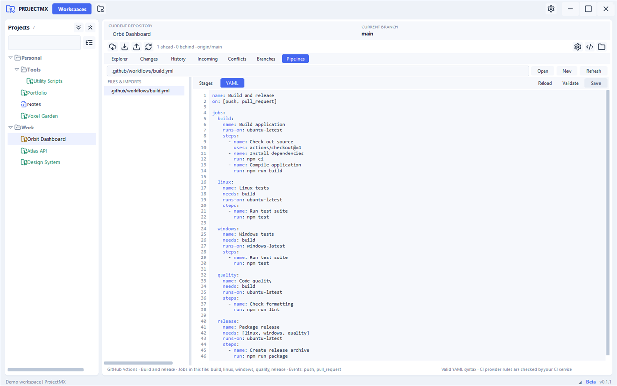This screenshot has height=386, width=617.
Task: Click the push upload arrow icon
Action: 136,47
